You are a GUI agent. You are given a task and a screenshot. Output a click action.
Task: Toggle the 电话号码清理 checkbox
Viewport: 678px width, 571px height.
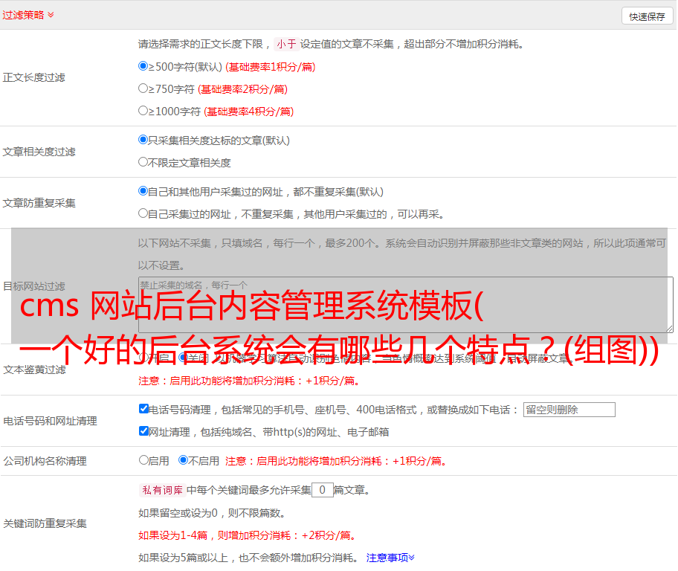(x=143, y=409)
